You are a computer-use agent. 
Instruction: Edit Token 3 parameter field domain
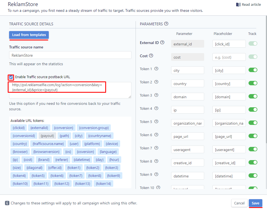pyautogui.click(x=187, y=97)
